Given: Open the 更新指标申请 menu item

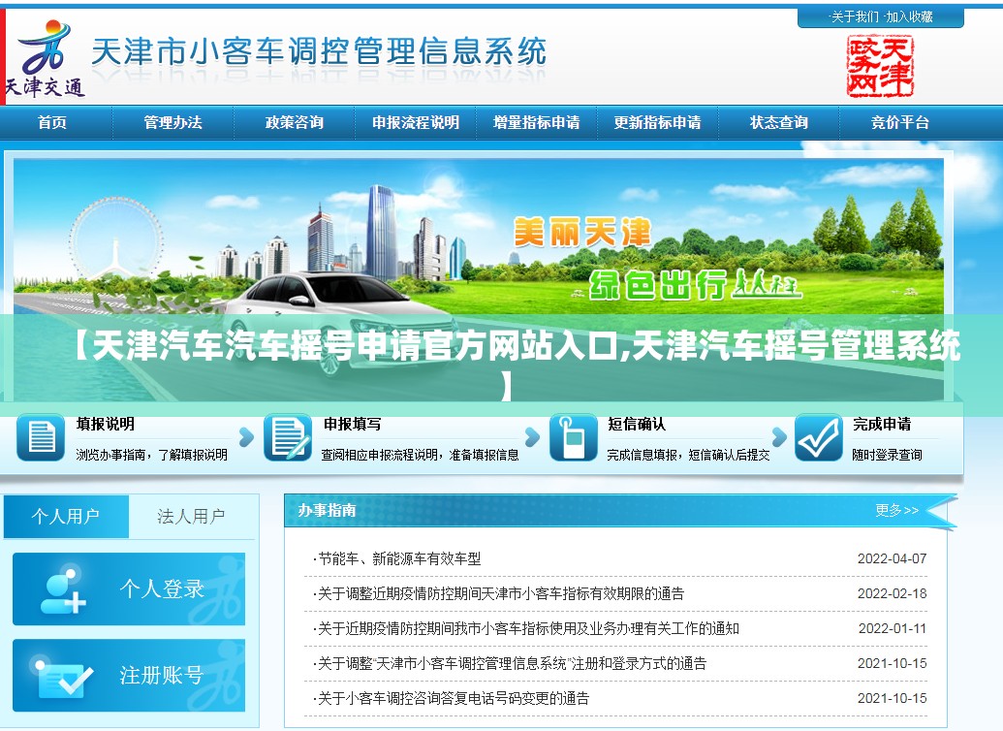Looking at the screenshot, I should point(658,122).
